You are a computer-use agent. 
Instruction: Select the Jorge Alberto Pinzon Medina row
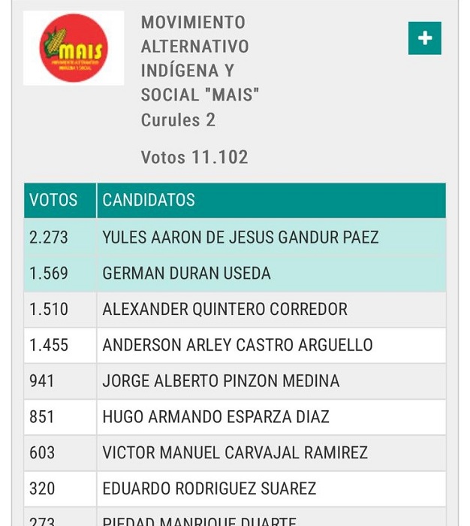pyautogui.click(x=235, y=381)
